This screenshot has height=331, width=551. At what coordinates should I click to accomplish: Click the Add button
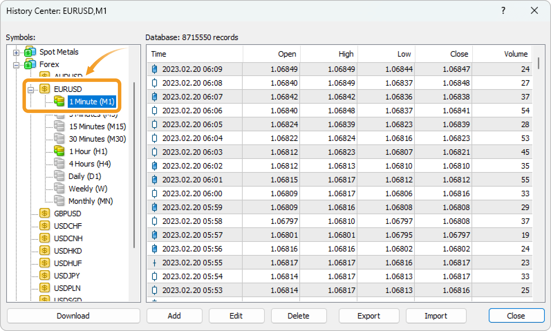[x=174, y=316]
